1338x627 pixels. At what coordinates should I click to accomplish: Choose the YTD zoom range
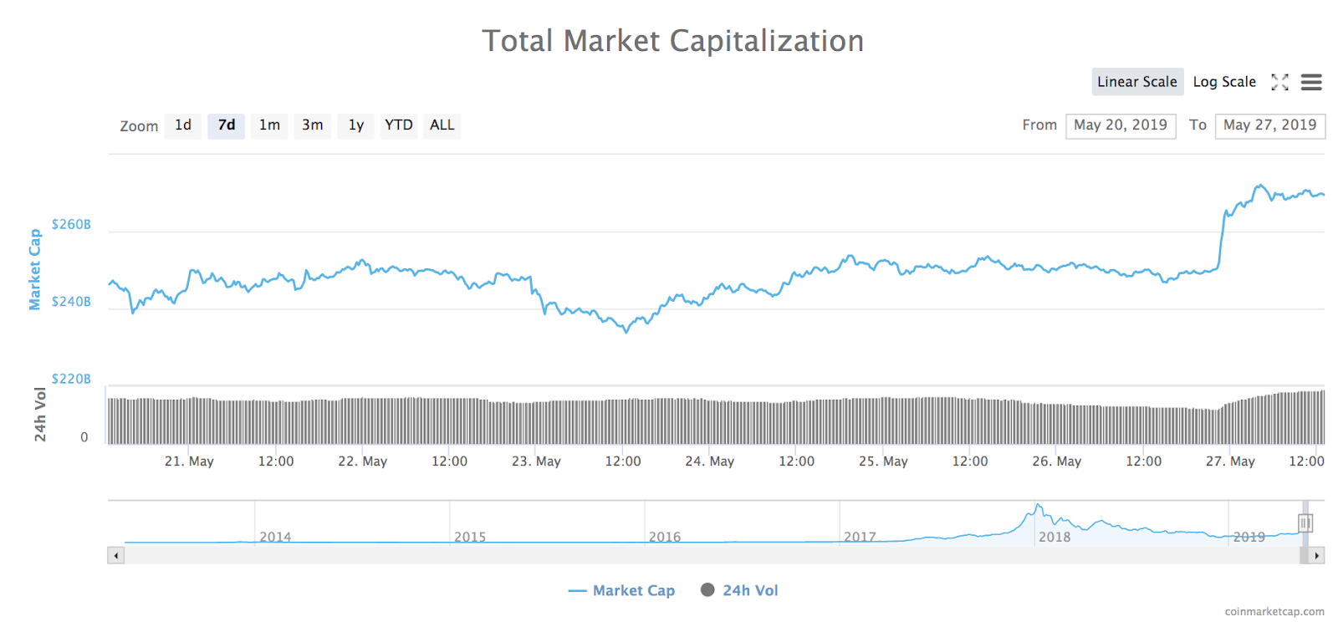click(x=399, y=125)
